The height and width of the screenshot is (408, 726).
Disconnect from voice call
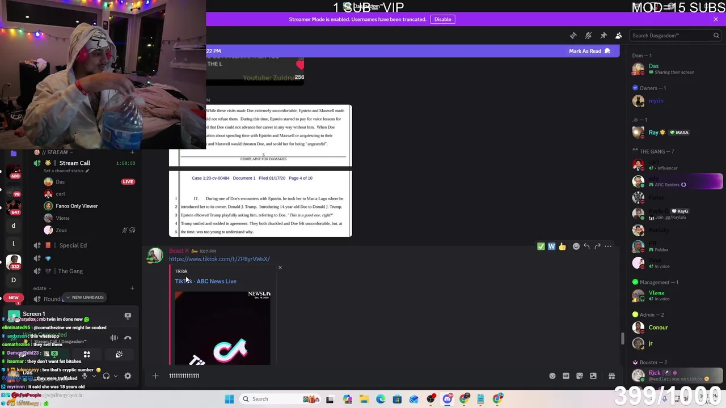tap(128, 338)
